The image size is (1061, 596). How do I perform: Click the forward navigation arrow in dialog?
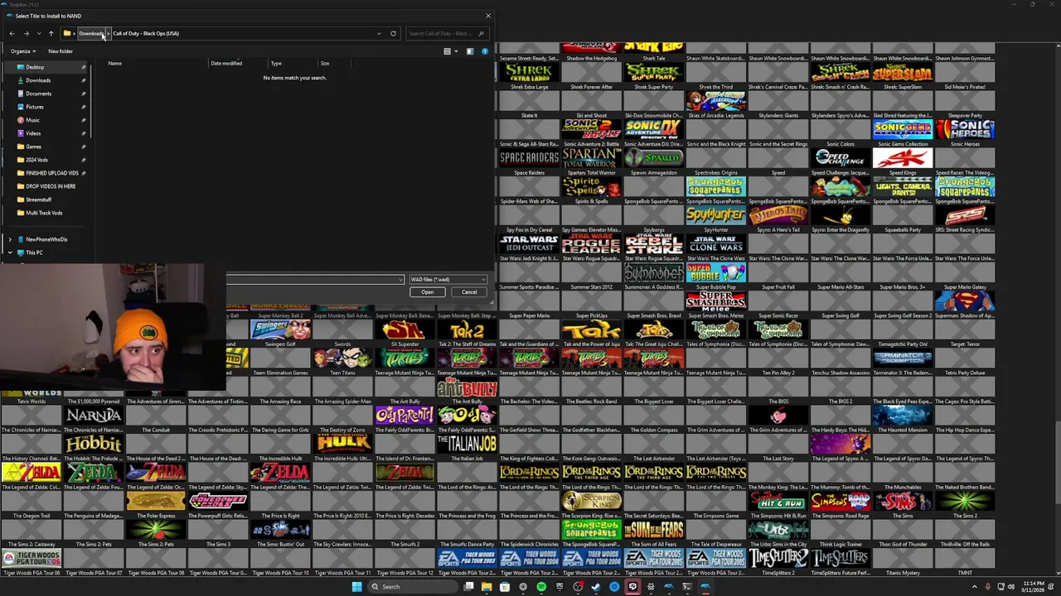26,33
